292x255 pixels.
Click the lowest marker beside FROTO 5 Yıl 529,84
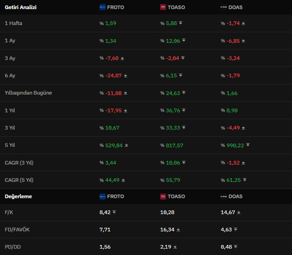[126, 145]
